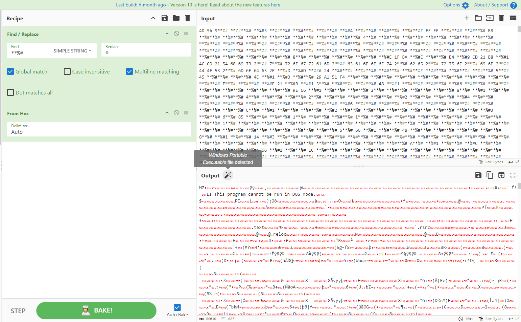Open the From Hex Delimiter dropdown
The image size is (521, 322).
pos(98,132)
